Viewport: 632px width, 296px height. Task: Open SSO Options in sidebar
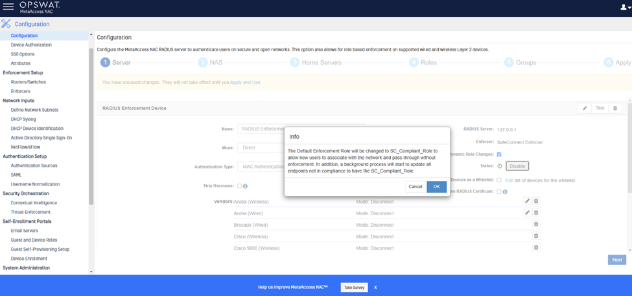tap(23, 54)
